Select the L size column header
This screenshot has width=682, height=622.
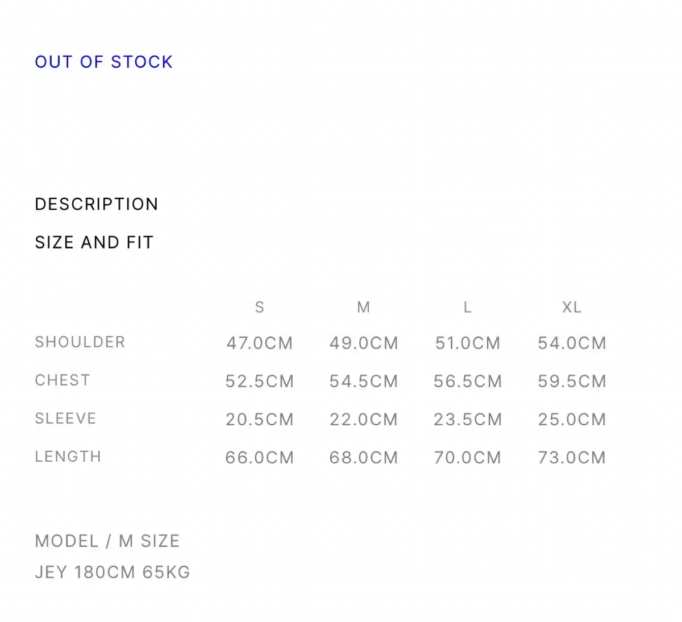(468, 307)
